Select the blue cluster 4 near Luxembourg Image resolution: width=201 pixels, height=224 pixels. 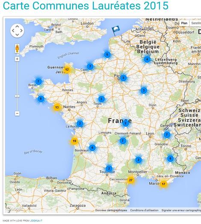point(147,59)
